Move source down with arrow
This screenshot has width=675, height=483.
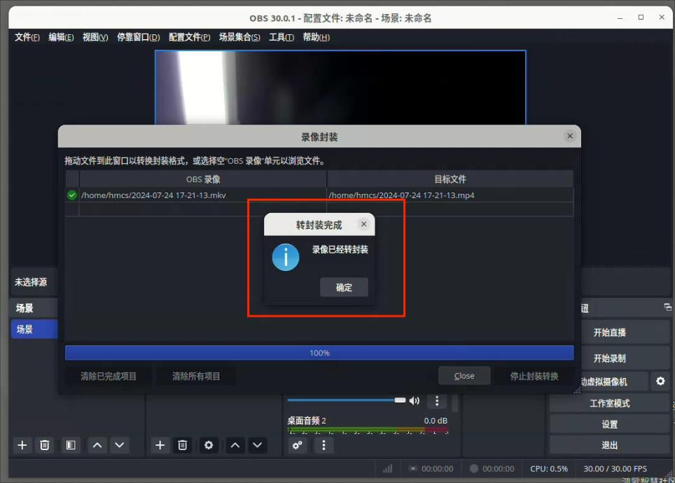tap(258, 445)
